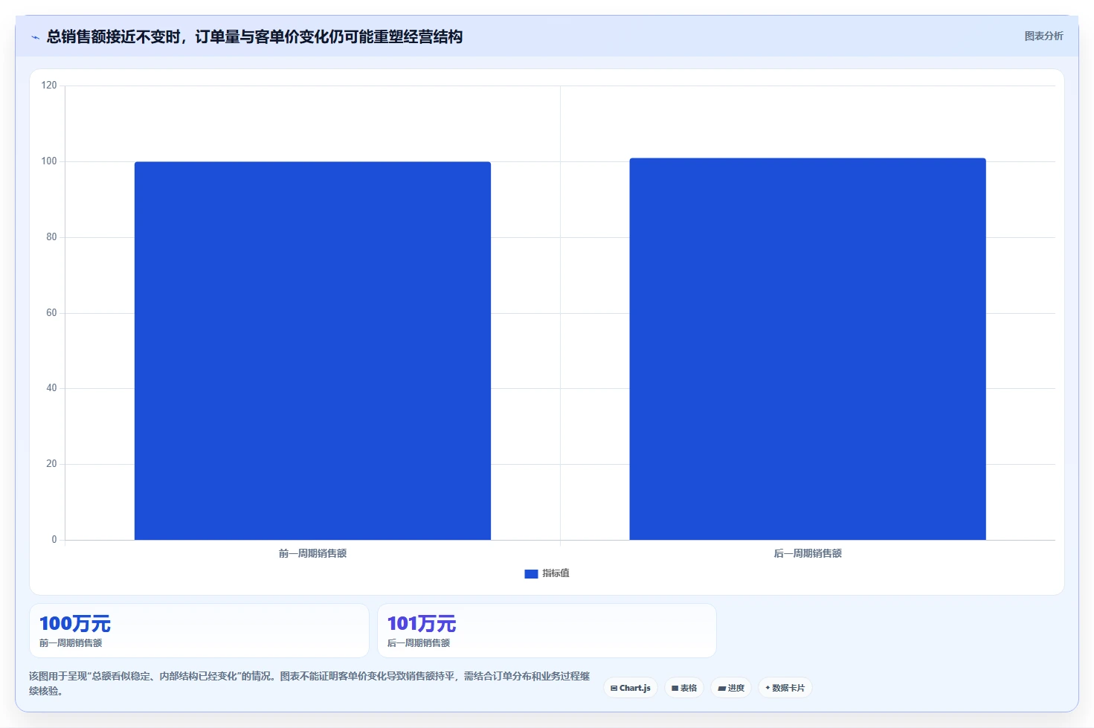Click the y-axis value 60

(51, 313)
